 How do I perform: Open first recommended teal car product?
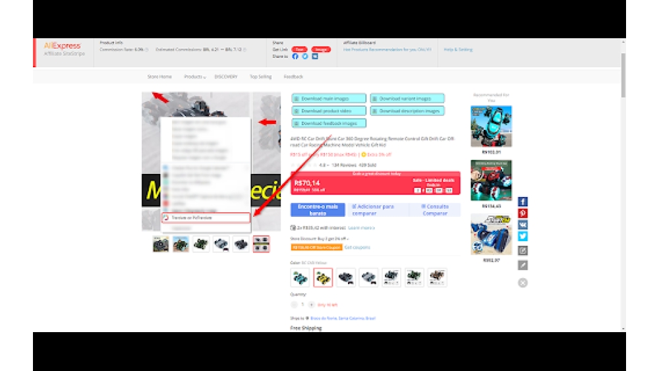(x=491, y=127)
